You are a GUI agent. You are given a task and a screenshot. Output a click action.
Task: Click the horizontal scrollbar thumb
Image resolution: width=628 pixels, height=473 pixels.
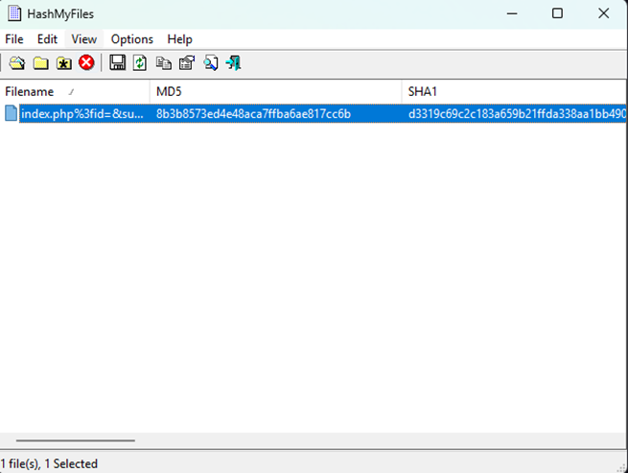click(x=76, y=440)
